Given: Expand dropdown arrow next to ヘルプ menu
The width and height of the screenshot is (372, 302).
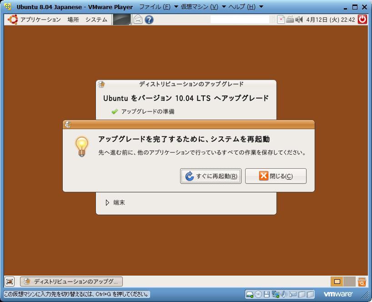Looking at the screenshot, I should point(261,7).
